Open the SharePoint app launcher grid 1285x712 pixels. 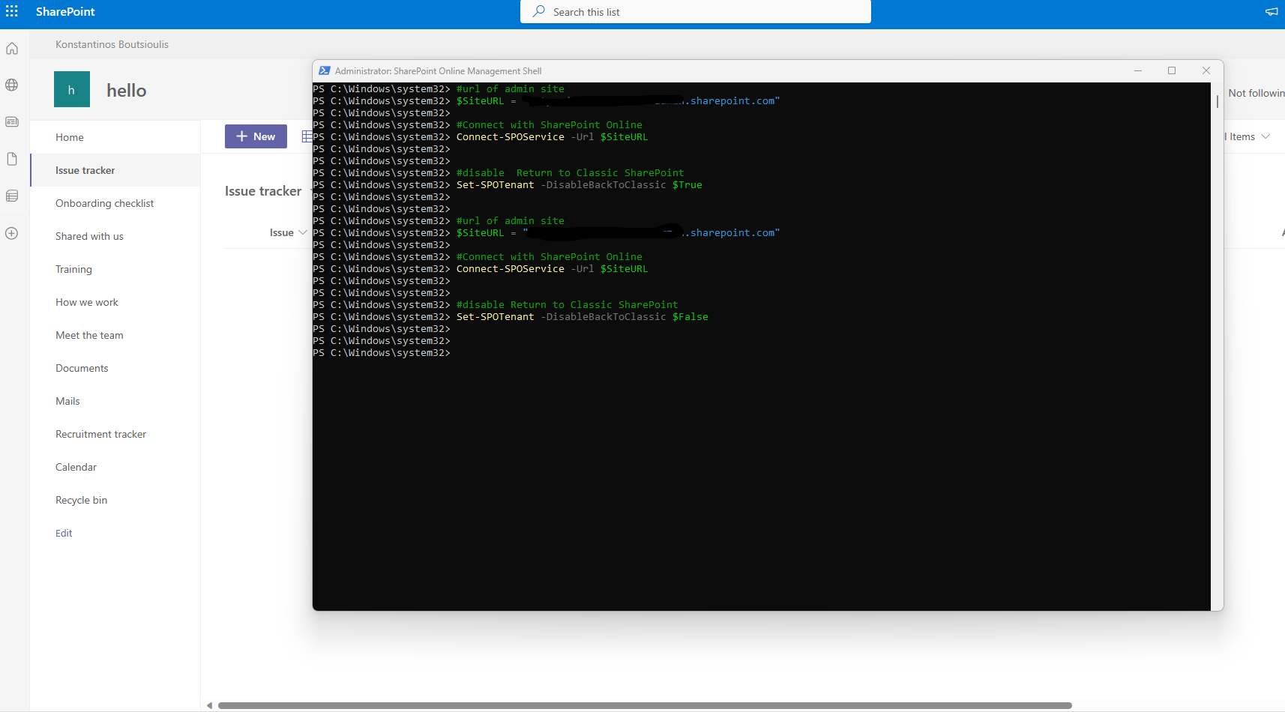[12, 11]
